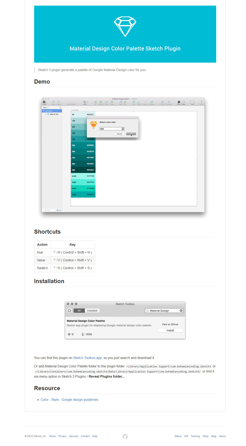Click the refresh icon in Sketch Toolbox
The height and width of the screenshot is (446, 246).
point(69,311)
